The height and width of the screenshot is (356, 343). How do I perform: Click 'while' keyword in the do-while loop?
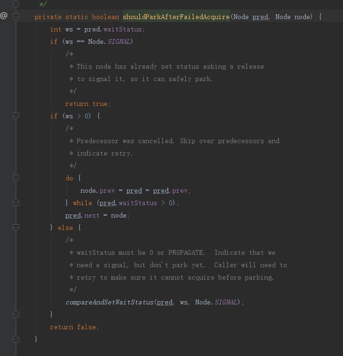pos(82,203)
